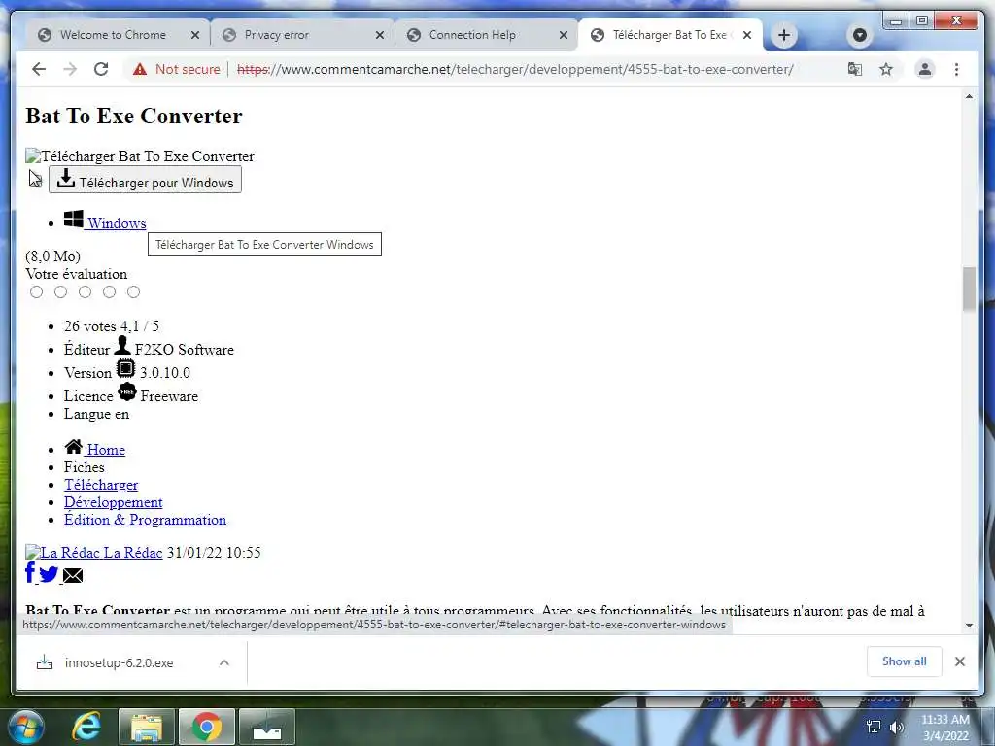Click the Windows logo icon in list
Viewport: 995px width, 746px height.
(74, 219)
